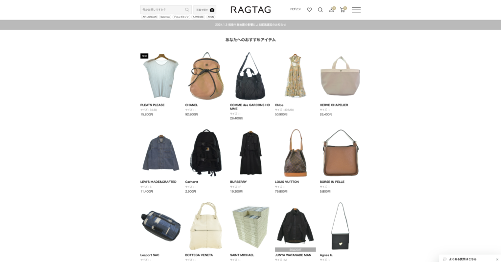This screenshot has width=501, height=262.
Task: Open the hanger sell-items icon
Action: pos(332,10)
